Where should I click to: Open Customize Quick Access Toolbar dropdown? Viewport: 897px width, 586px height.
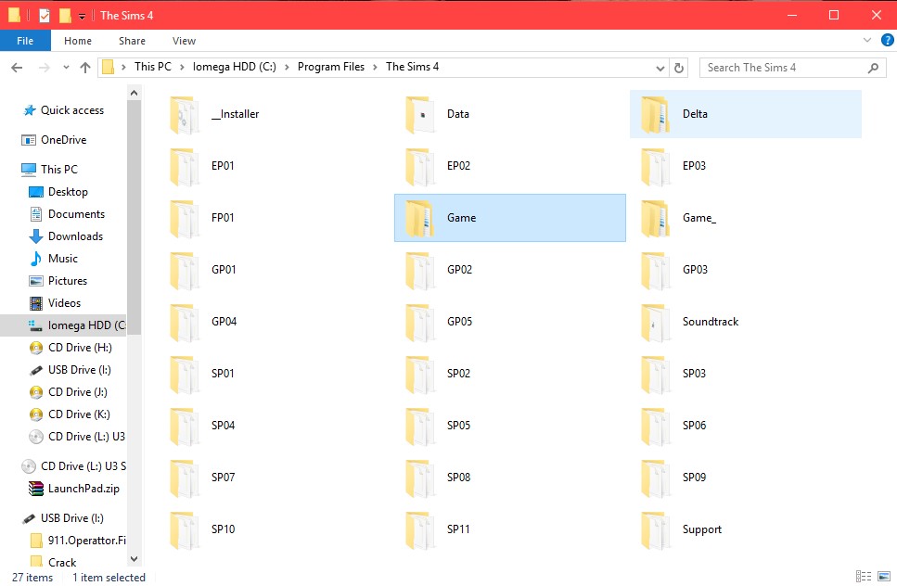coord(82,17)
